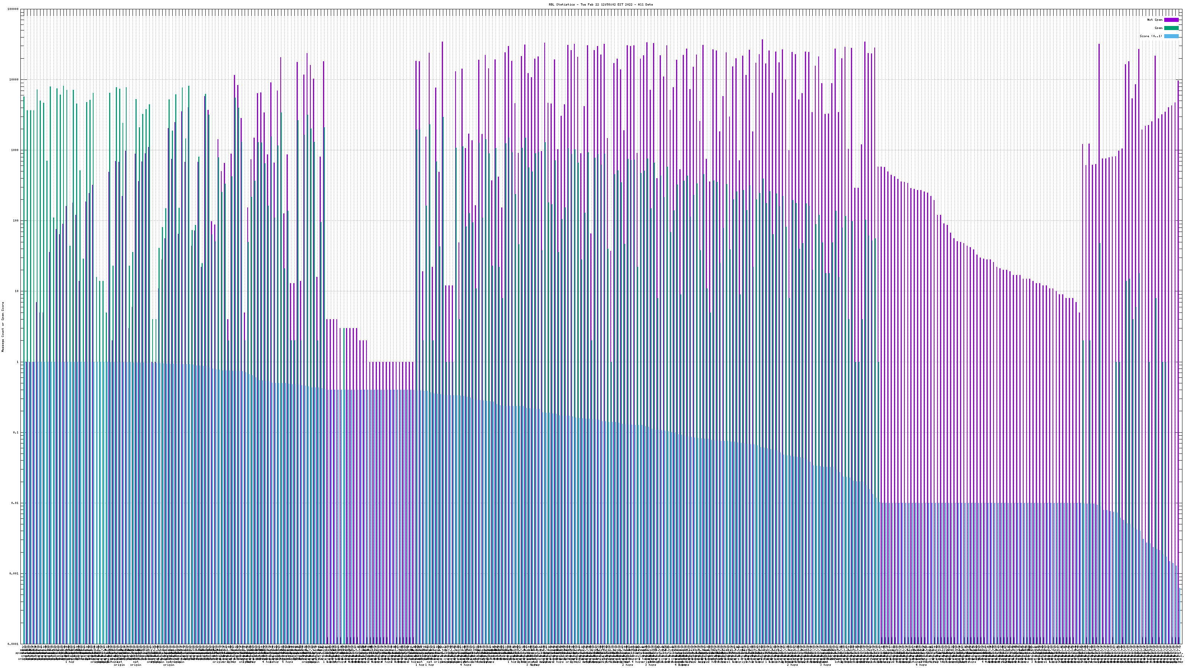Click the 100000 y-axis tick label
Screen dimensions: 1188x668
point(13,9)
